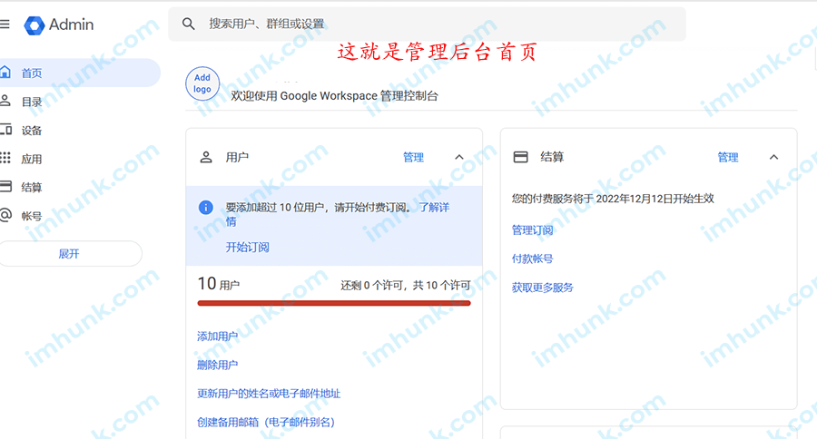Open 应用 in the sidebar
817x439 pixels.
31,159
